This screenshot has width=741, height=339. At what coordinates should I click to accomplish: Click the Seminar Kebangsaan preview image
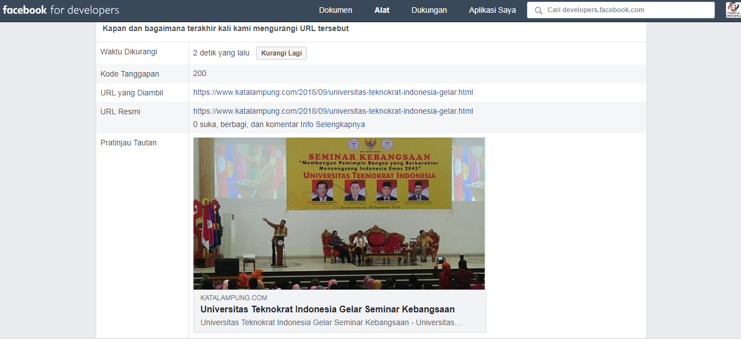pos(339,214)
